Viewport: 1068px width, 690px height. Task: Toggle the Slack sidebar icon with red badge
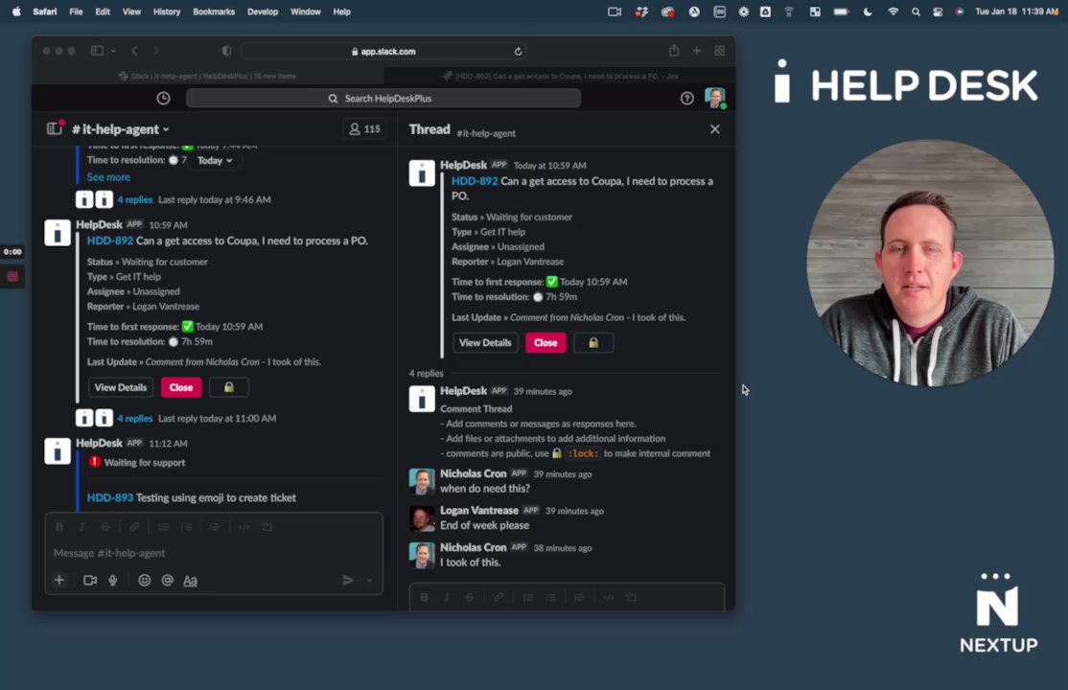[55, 128]
